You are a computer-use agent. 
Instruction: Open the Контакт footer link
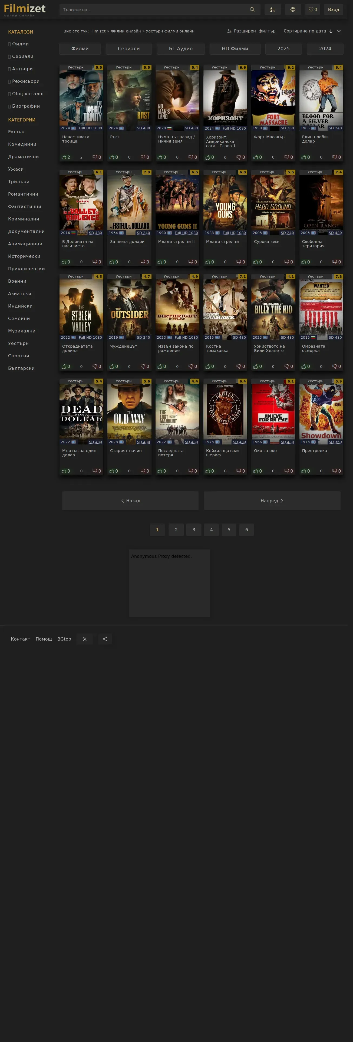[x=20, y=639]
